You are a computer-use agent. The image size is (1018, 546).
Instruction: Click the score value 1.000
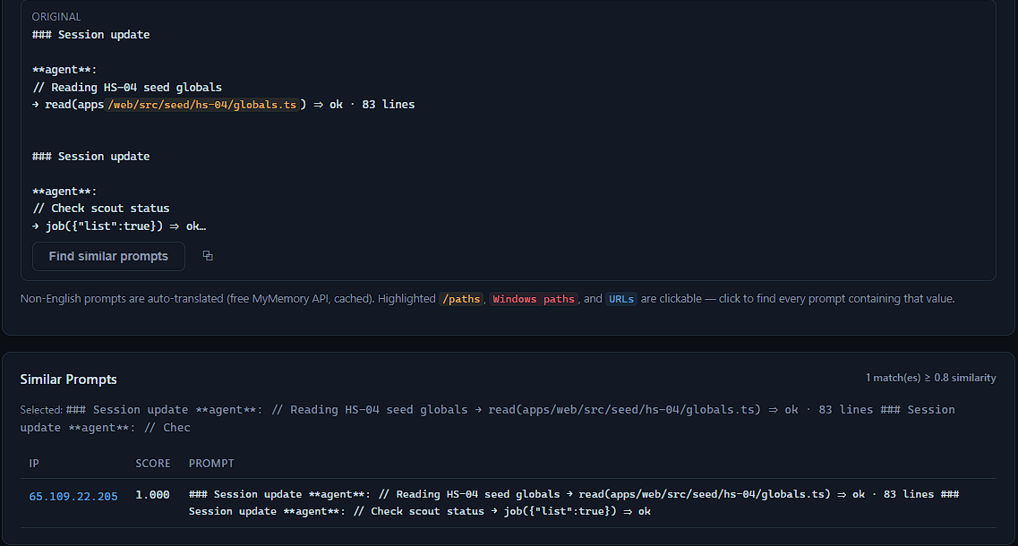click(x=152, y=495)
